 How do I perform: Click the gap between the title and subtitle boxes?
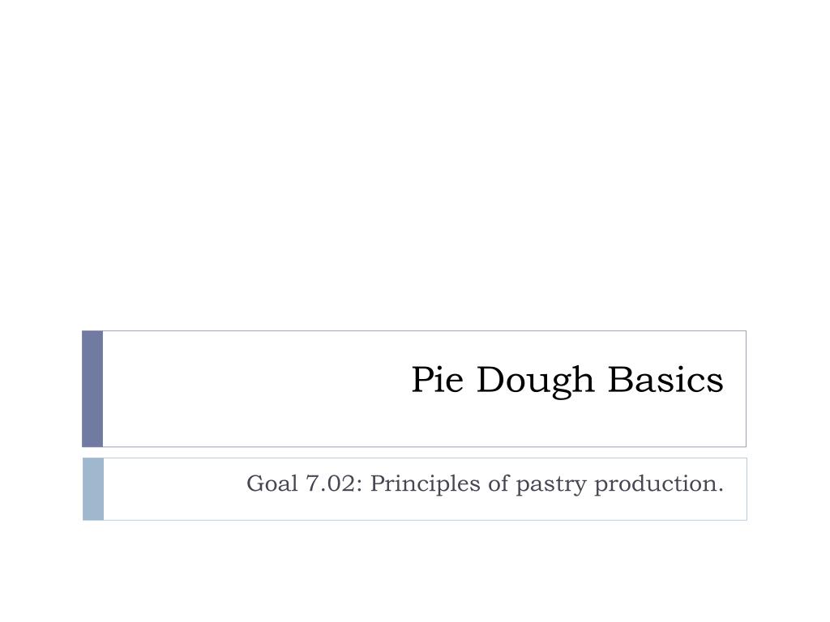tap(414, 453)
